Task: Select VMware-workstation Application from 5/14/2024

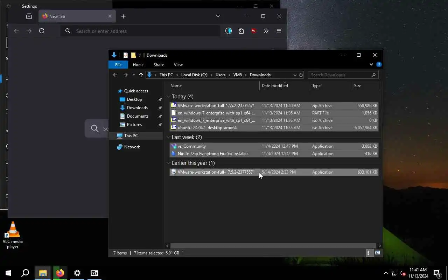Action: coord(274,172)
